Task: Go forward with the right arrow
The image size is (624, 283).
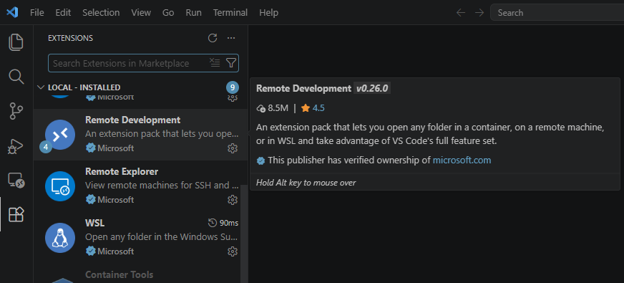Action: [479, 13]
